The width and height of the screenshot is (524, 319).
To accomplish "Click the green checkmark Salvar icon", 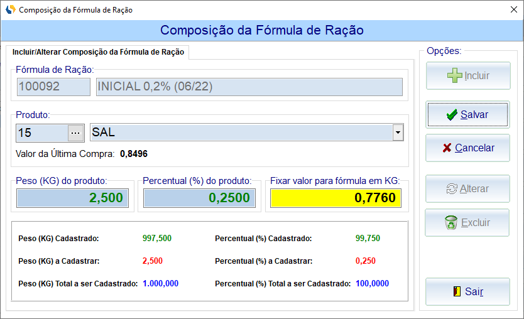I will click(x=452, y=115).
